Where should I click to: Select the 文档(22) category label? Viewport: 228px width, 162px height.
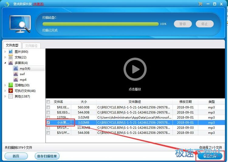point(20,57)
